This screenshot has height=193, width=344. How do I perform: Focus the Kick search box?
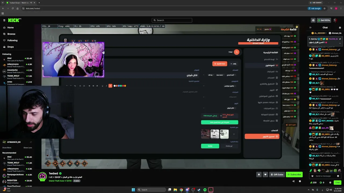pos(172,20)
